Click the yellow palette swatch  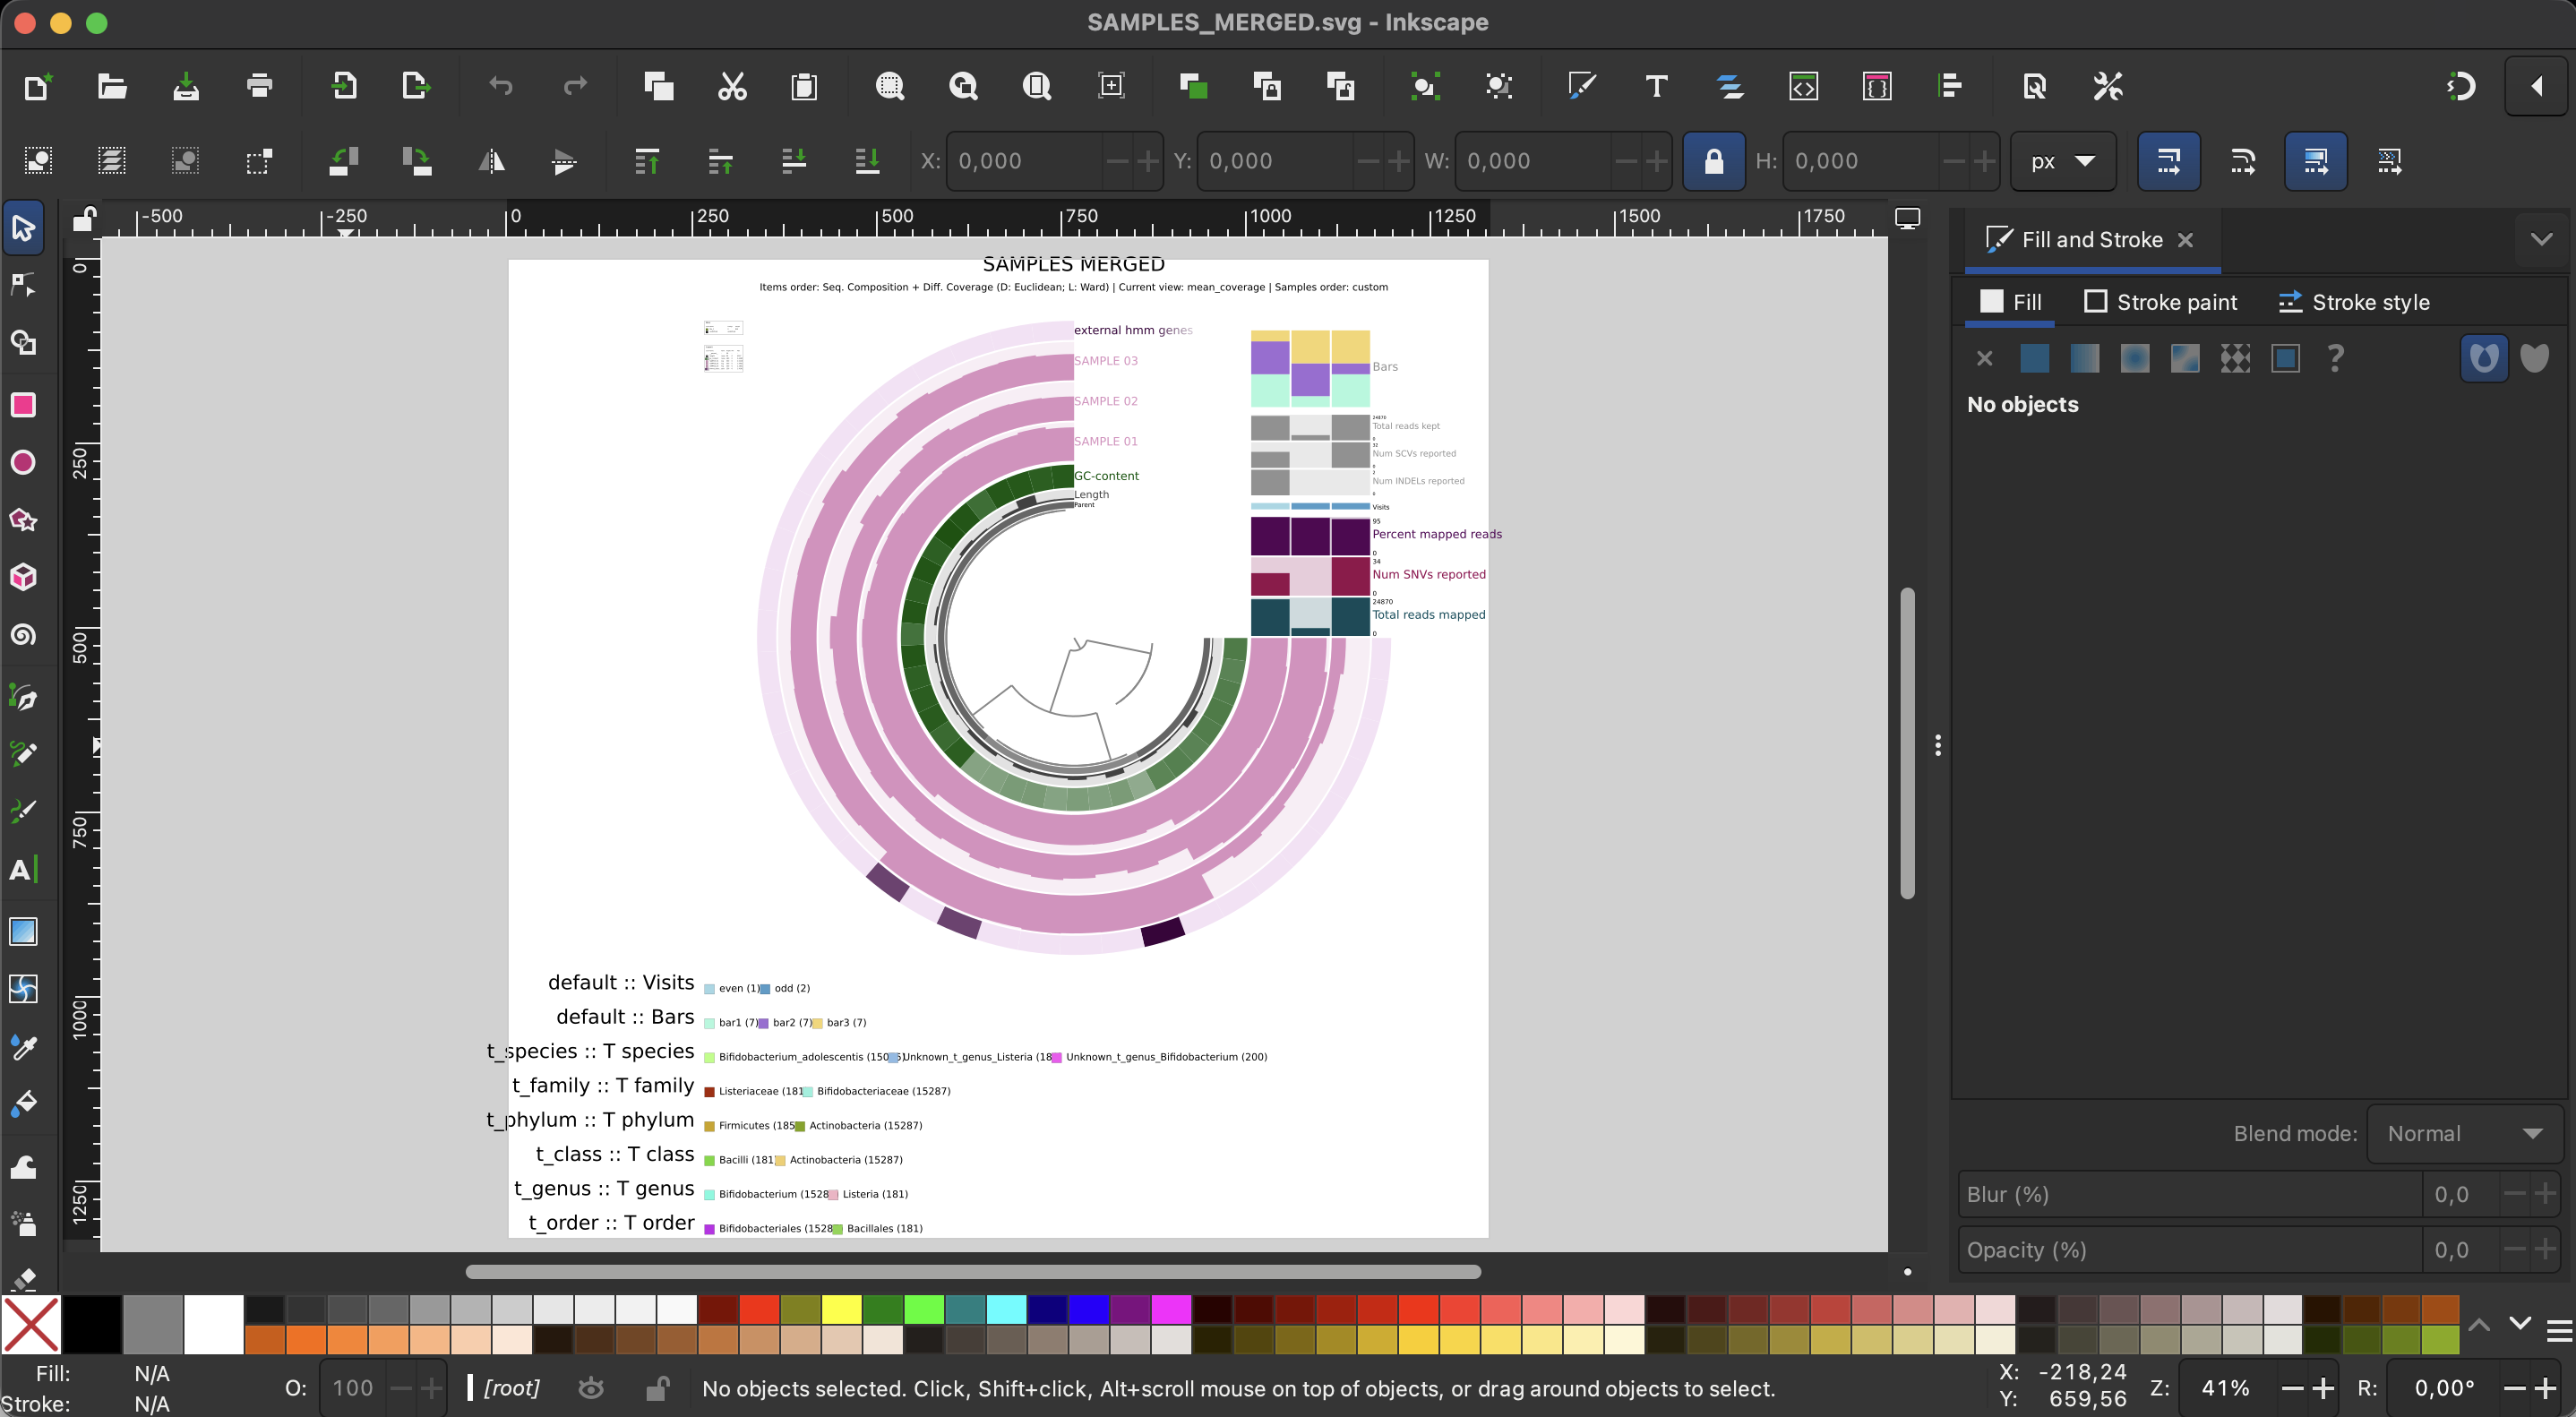click(x=842, y=1308)
